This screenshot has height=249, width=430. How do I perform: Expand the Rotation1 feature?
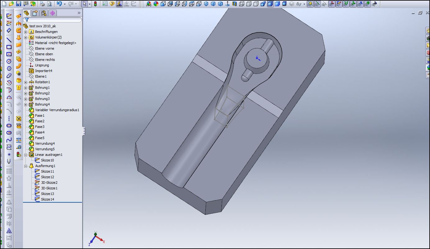pos(26,82)
